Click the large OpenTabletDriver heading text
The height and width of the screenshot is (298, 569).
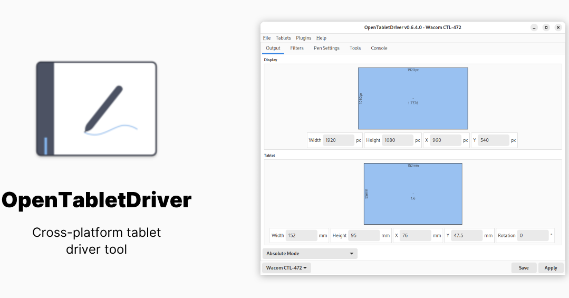tap(97, 200)
